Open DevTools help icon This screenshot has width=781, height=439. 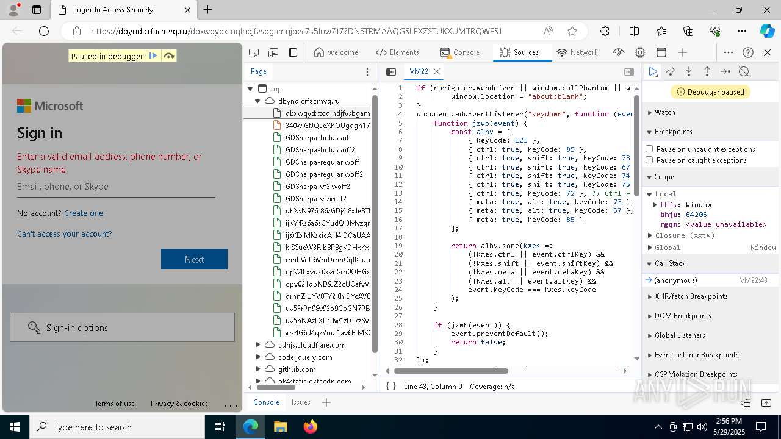pyautogui.click(x=748, y=52)
